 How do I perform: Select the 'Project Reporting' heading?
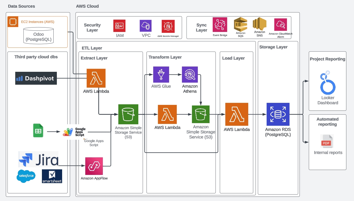point(328,59)
